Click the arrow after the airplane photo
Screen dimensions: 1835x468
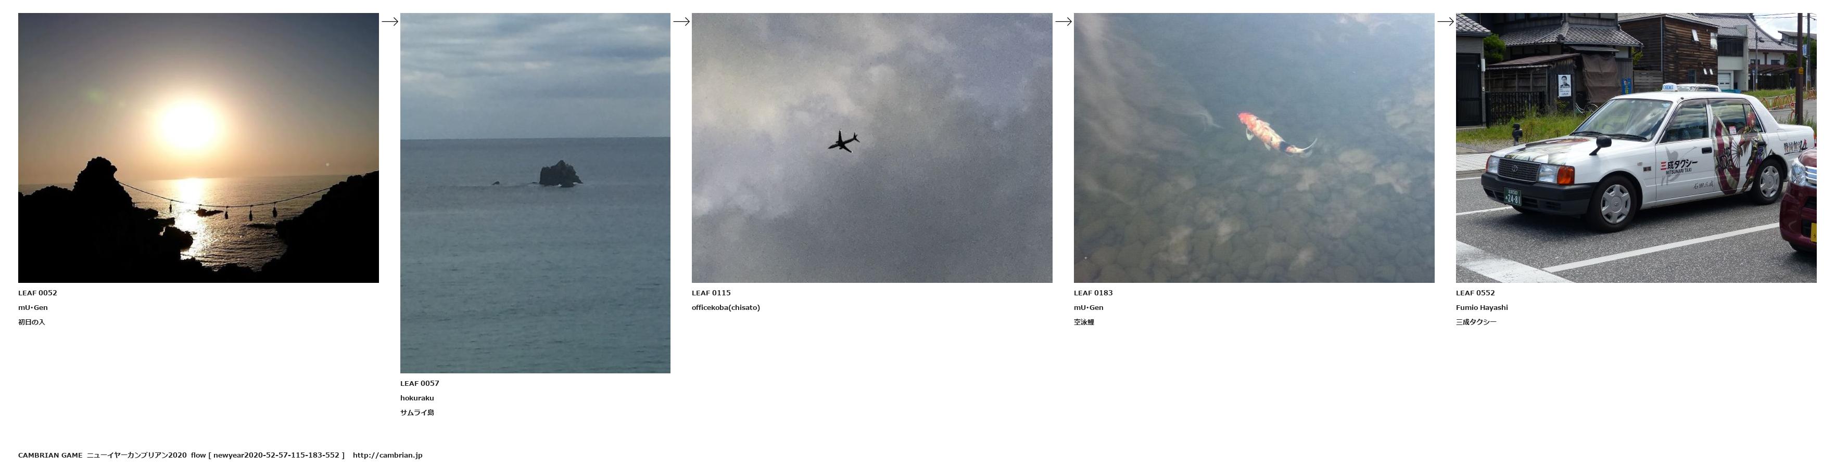click(x=1064, y=21)
